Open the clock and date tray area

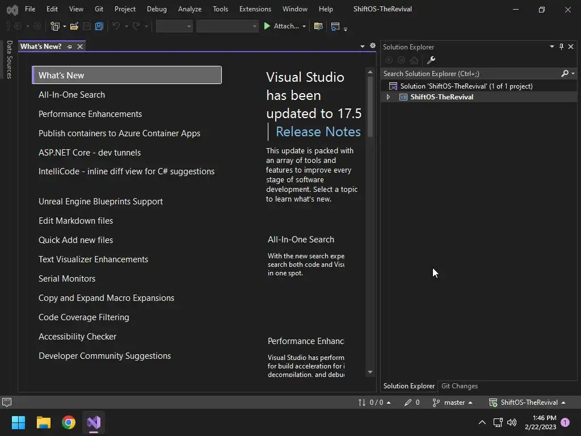541,422
